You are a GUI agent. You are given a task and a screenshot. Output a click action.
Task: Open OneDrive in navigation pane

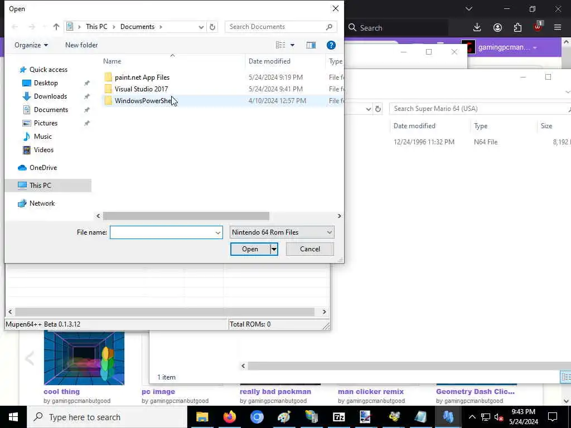pos(43,167)
